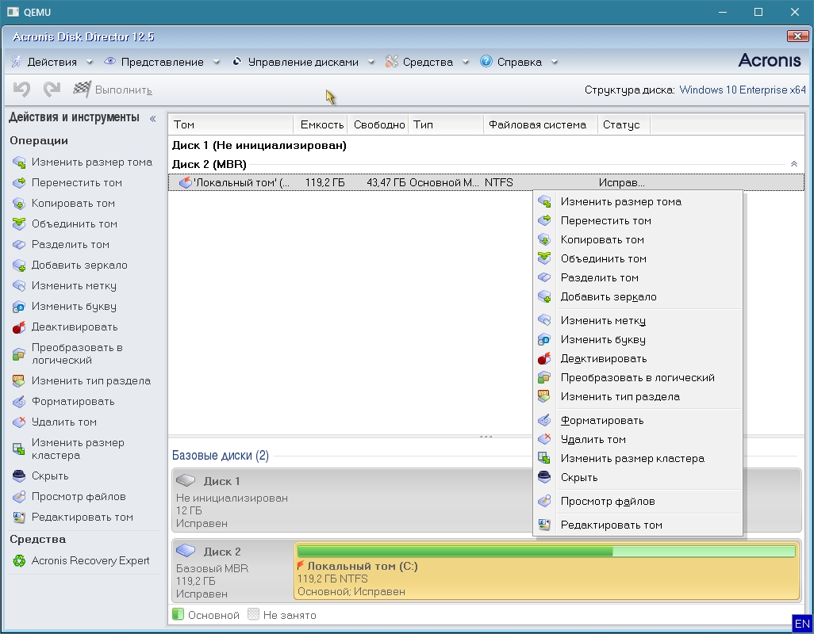The height and width of the screenshot is (634, 814).
Task: Collapse the Диск 2 (MBR) group
Action: [793, 164]
